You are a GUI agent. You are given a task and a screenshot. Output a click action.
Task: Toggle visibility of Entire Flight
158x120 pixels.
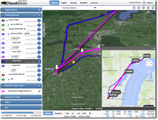(3, 21)
